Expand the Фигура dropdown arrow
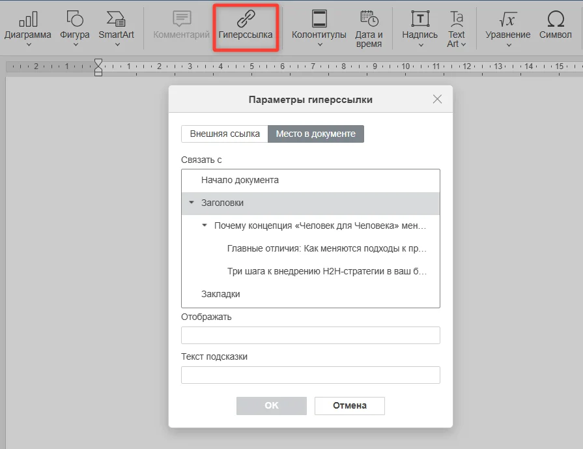 coord(76,45)
